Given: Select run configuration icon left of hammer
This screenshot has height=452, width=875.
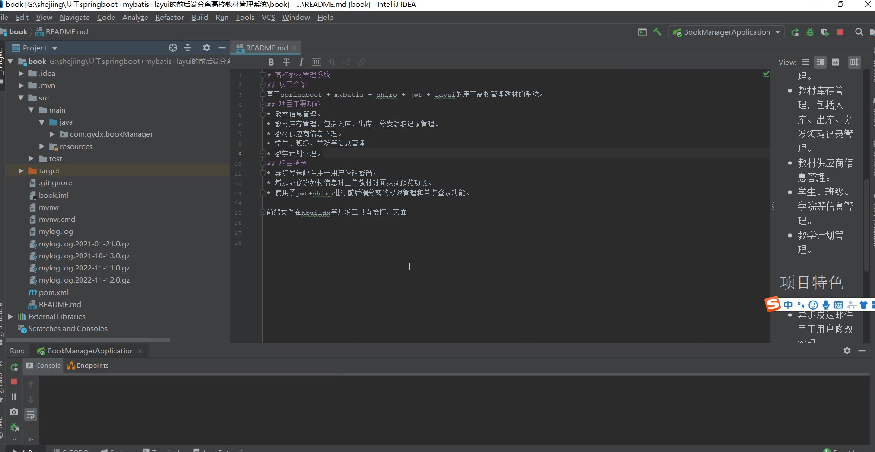Looking at the screenshot, I should 642,32.
